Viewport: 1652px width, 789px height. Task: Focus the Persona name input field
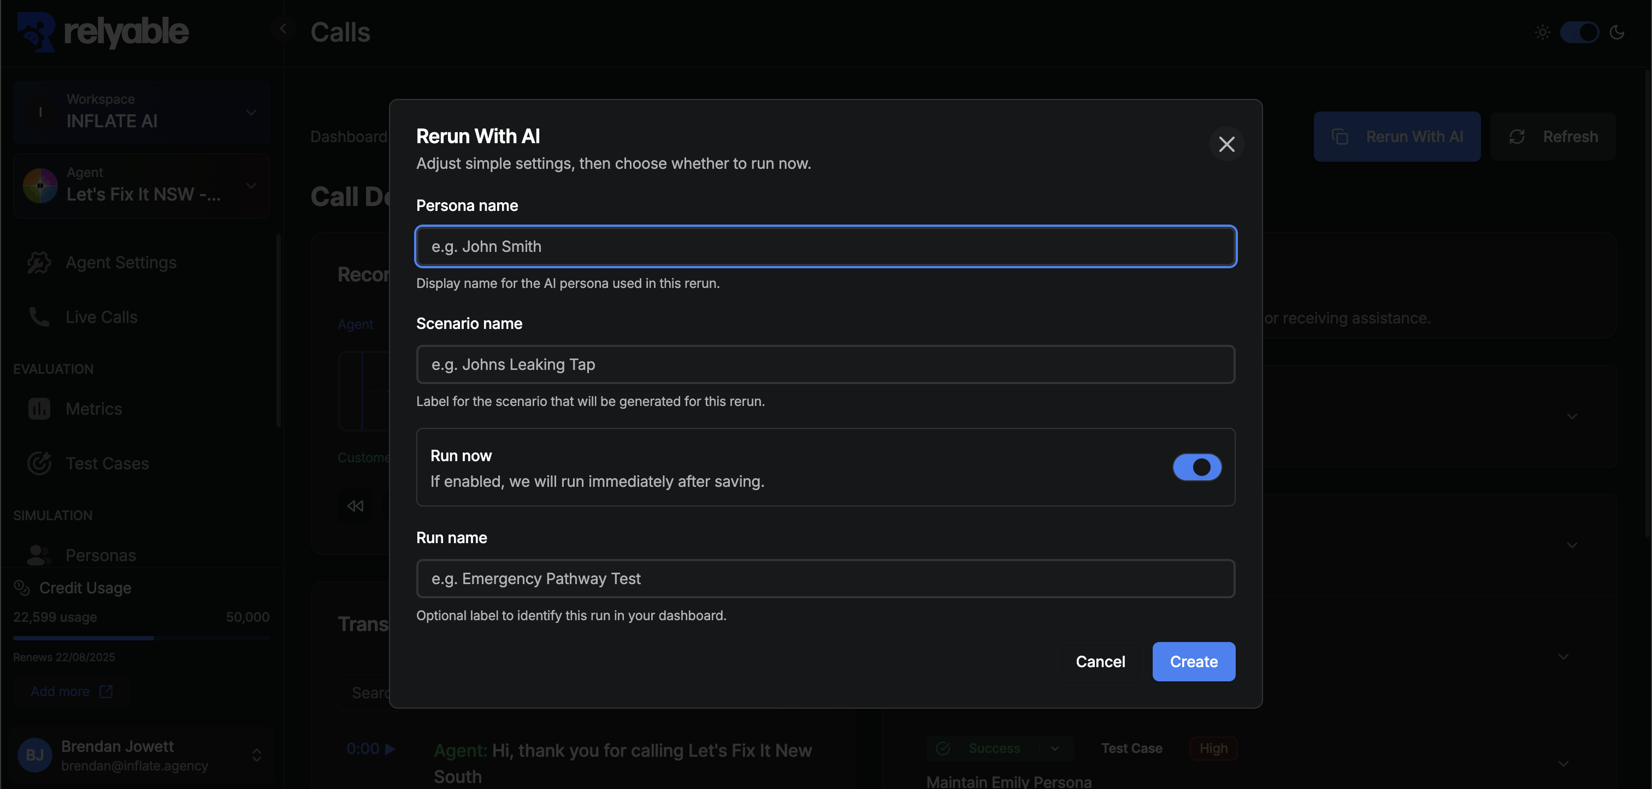tap(825, 246)
